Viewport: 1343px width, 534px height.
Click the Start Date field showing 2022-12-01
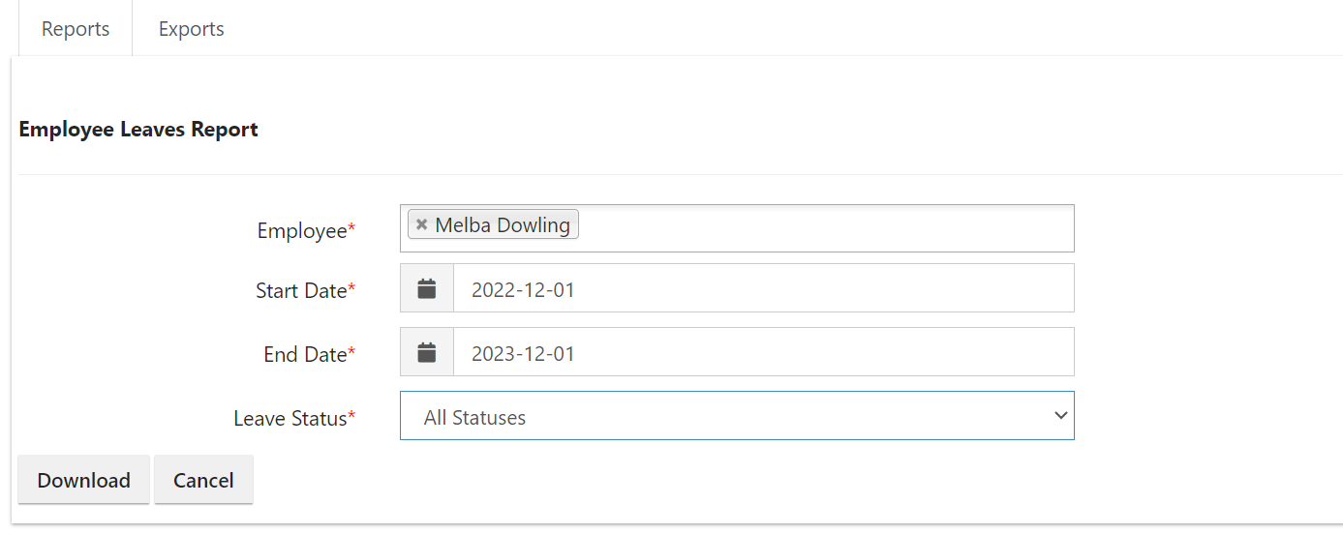point(763,288)
